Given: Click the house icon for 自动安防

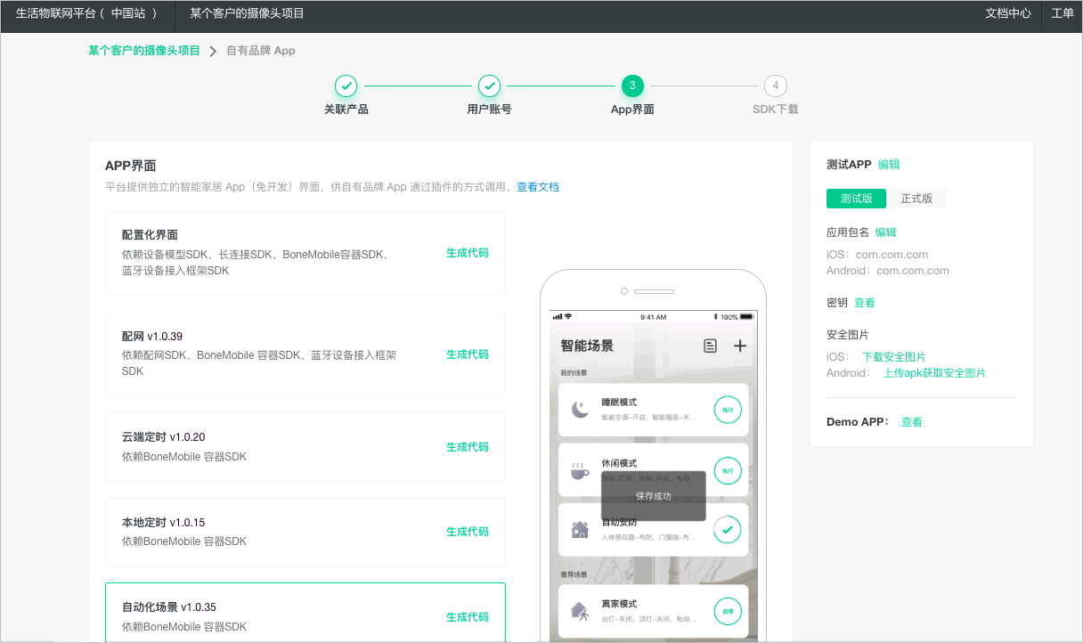Looking at the screenshot, I should tap(580, 530).
